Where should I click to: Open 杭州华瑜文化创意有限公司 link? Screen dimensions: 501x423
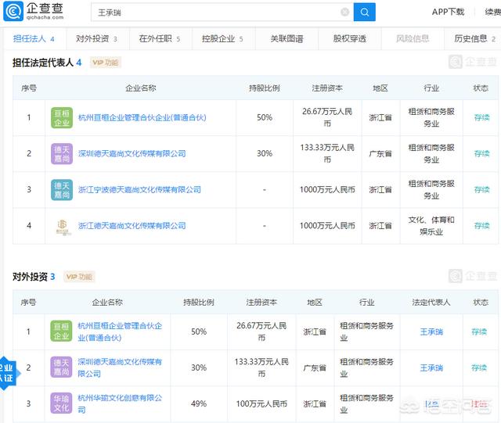[120, 404]
